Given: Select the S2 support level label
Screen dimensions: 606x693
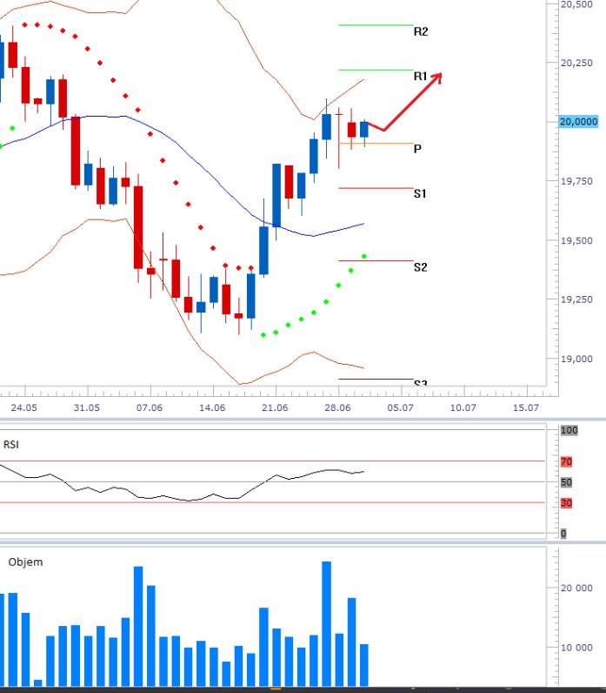Looking at the screenshot, I should click(420, 267).
